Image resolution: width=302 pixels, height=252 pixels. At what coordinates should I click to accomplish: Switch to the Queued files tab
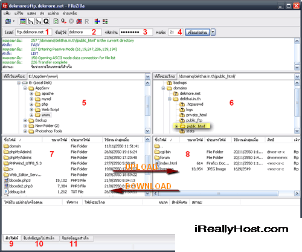11,238
